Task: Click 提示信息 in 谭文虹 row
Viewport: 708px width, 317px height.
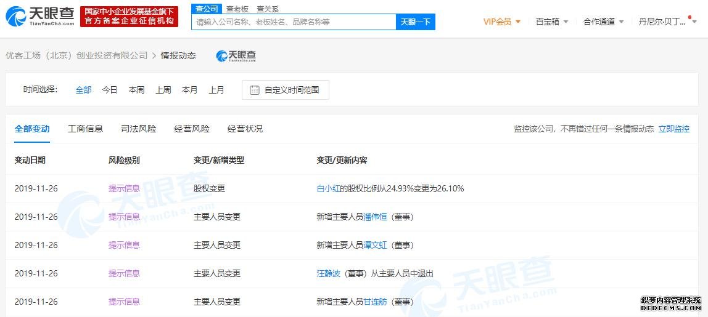Action: click(x=124, y=246)
